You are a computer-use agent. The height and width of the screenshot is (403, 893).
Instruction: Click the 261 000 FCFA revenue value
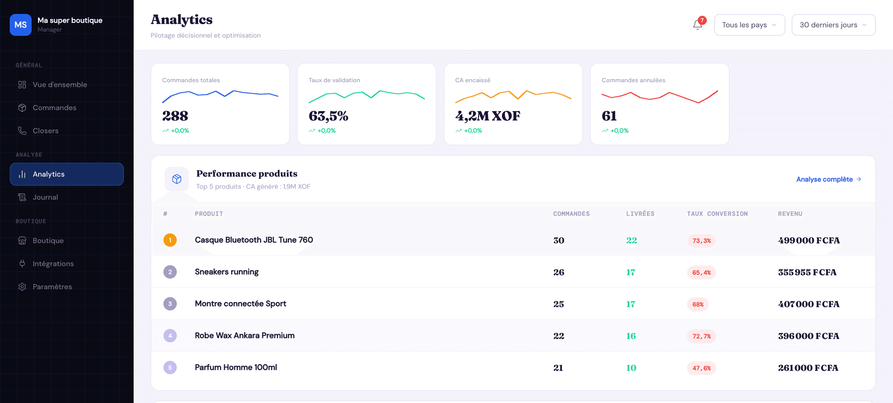808,368
